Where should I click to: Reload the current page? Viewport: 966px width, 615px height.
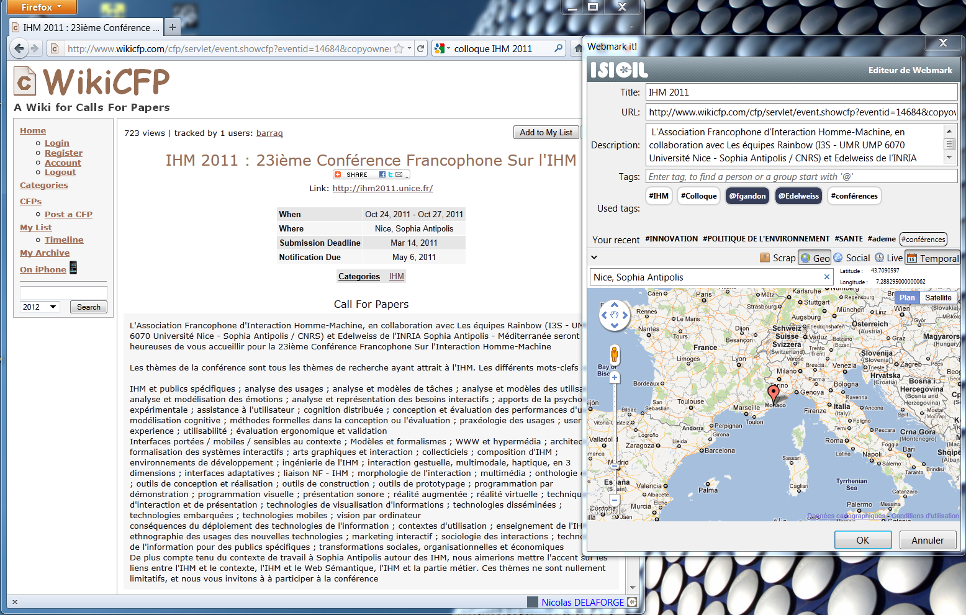421,48
